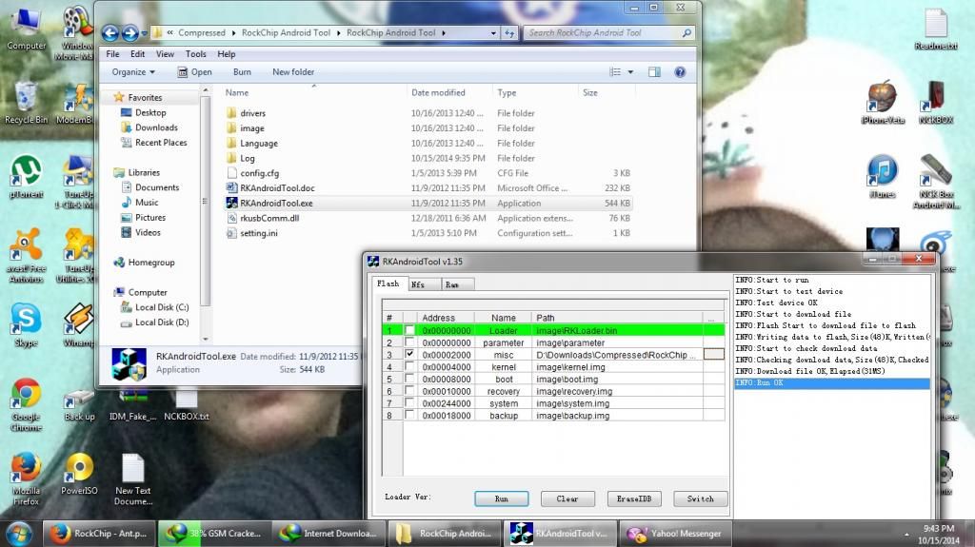Image resolution: width=975 pixels, height=547 pixels.
Task: Select the Skype desktop icon
Action: 26,320
